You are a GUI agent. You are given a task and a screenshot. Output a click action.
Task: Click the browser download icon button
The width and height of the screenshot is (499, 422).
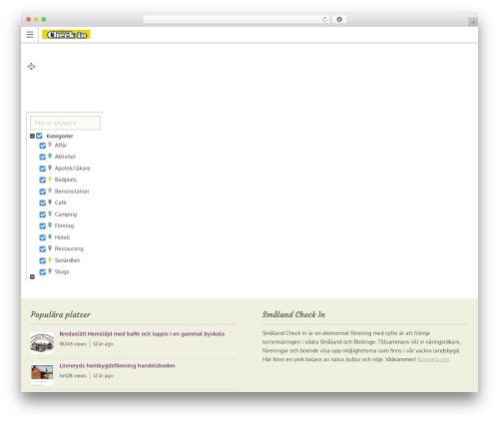pos(339,19)
